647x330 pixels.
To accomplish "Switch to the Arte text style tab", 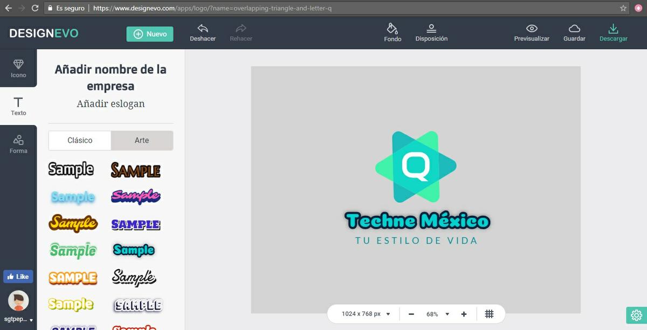I will coord(142,140).
